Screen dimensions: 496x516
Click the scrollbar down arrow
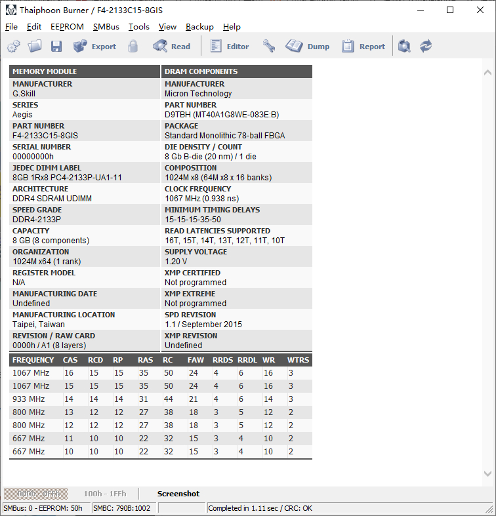click(x=487, y=473)
